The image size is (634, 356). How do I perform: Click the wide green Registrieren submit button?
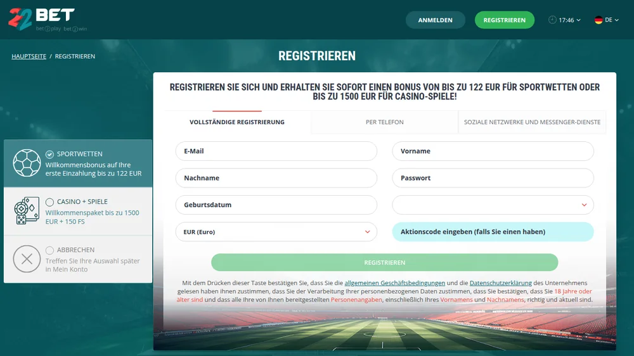385,263
